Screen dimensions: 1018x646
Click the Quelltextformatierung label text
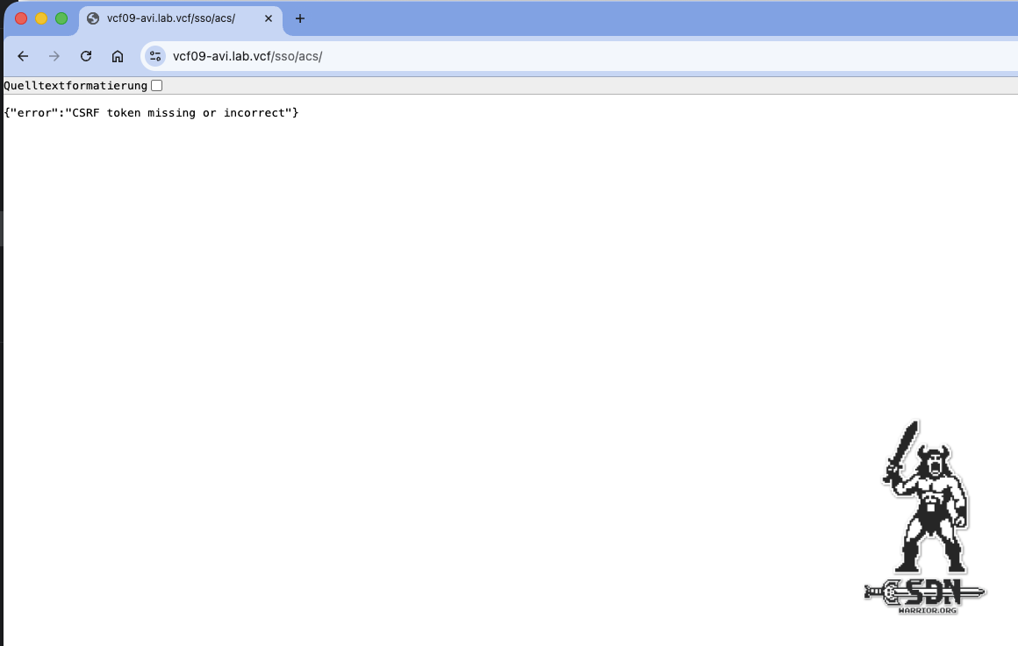74,85
